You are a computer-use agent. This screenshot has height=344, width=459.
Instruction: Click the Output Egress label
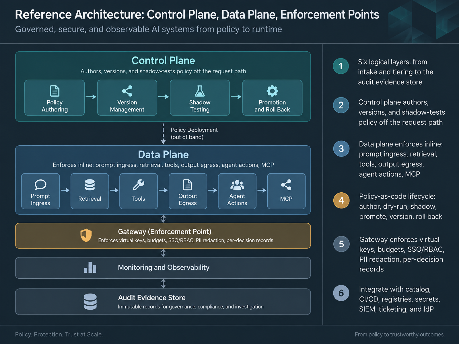pyautogui.click(x=188, y=200)
